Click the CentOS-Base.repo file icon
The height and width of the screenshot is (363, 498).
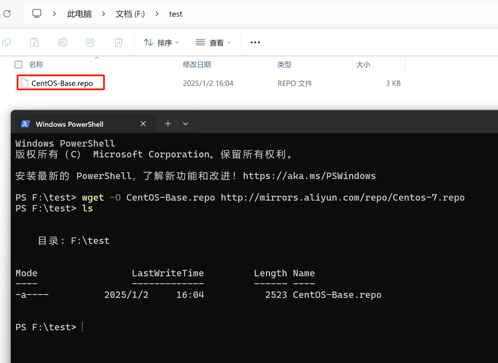click(25, 83)
